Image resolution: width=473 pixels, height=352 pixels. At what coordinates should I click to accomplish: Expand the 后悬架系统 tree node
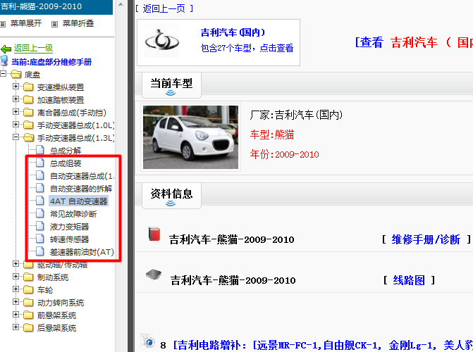click(x=16, y=327)
